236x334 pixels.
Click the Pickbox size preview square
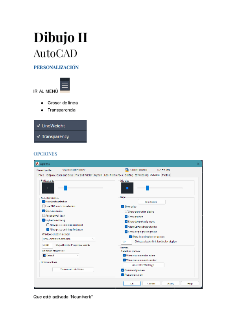pos(48,188)
